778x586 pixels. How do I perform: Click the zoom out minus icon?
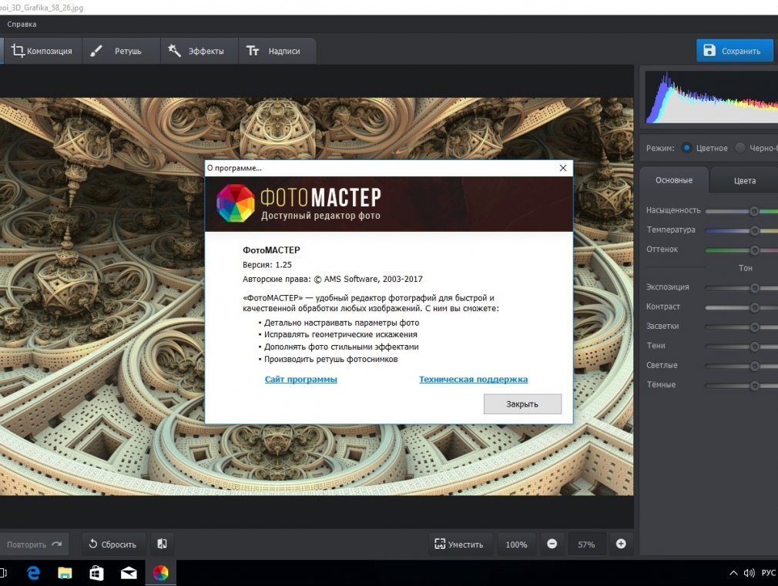[x=552, y=544]
